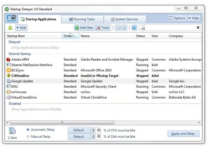This screenshot has height=148, width=208.
Task: Sort by the Name column header
Action: coord(107,36)
